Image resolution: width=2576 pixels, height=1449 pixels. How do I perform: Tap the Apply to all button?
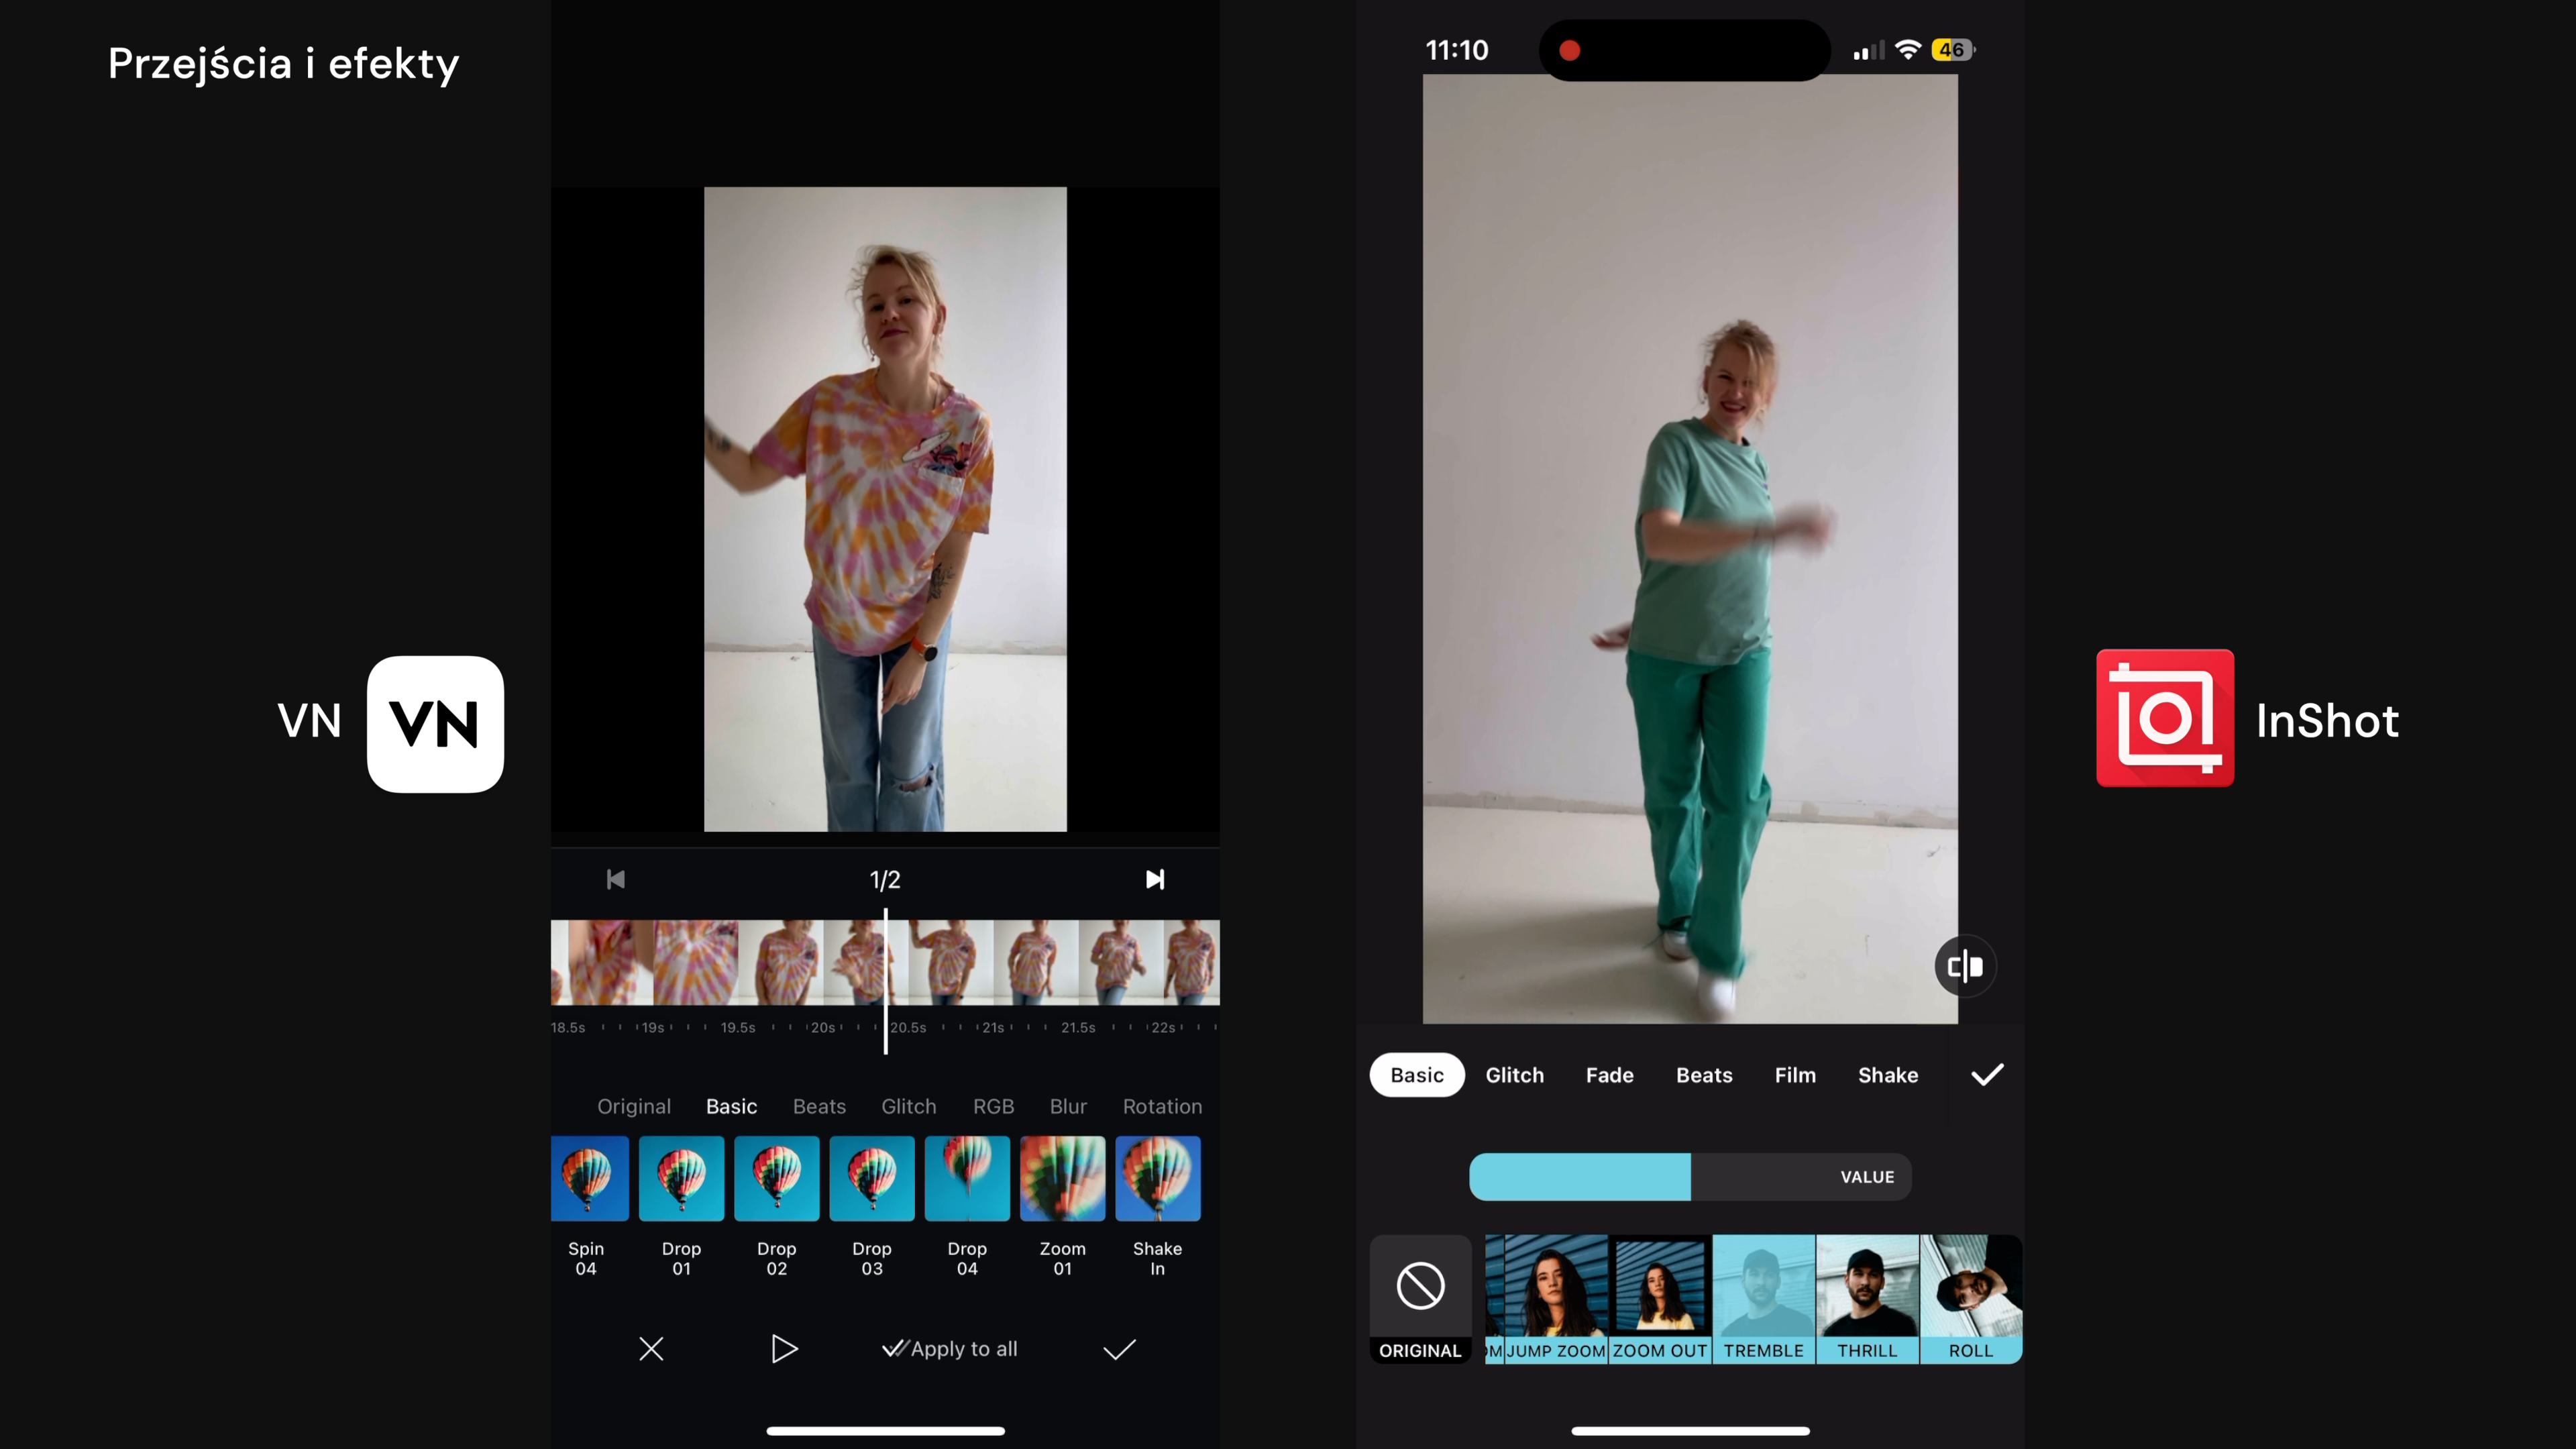950,1349
